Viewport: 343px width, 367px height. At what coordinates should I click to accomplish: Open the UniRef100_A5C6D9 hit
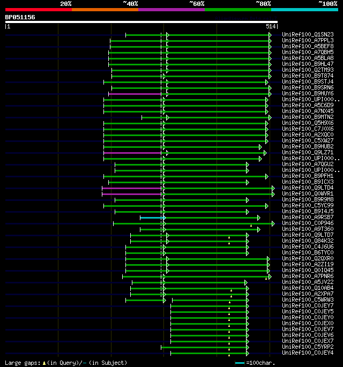point(308,105)
